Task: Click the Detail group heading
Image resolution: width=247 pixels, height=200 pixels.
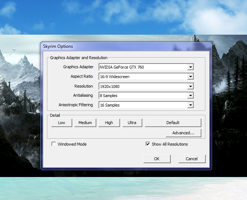Action: click(55, 115)
